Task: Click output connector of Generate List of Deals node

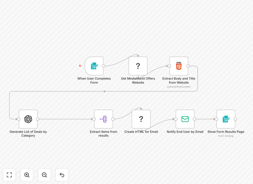Action: [38, 119]
